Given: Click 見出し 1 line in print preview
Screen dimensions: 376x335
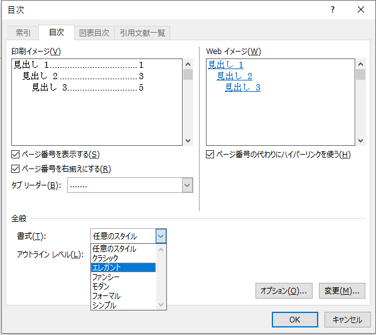Looking at the screenshot, I should coord(78,65).
